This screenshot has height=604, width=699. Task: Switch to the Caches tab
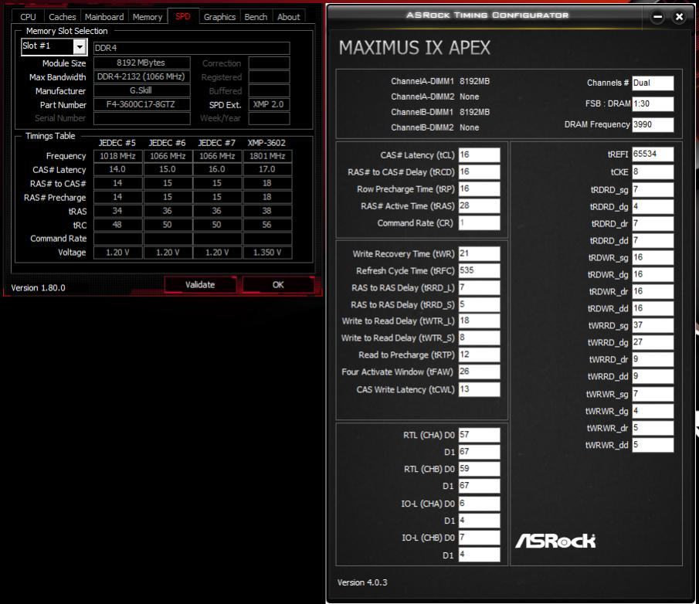coord(62,17)
